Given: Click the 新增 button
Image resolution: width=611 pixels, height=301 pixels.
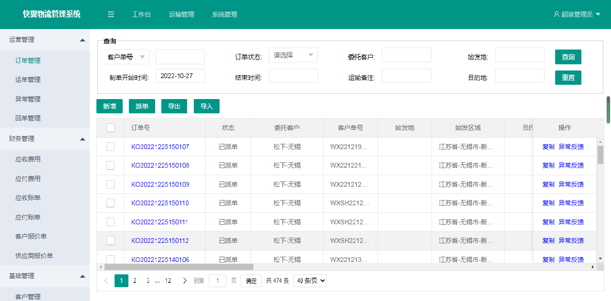Looking at the screenshot, I should pyautogui.click(x=109, y=106).
